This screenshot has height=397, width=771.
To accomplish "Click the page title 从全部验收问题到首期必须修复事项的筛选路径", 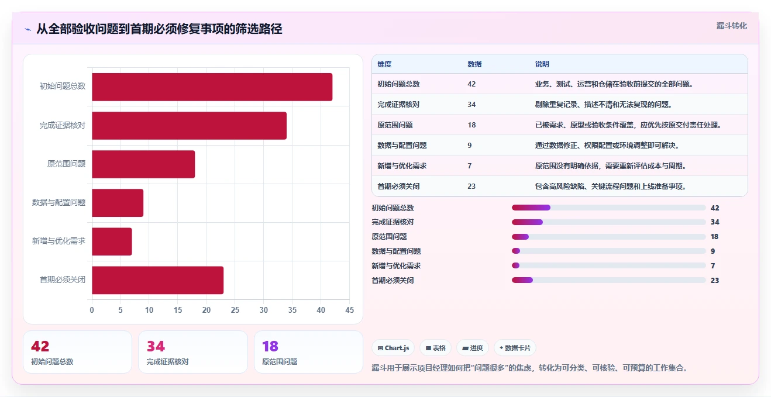I will pyautogui.click(x=159, y=29).
